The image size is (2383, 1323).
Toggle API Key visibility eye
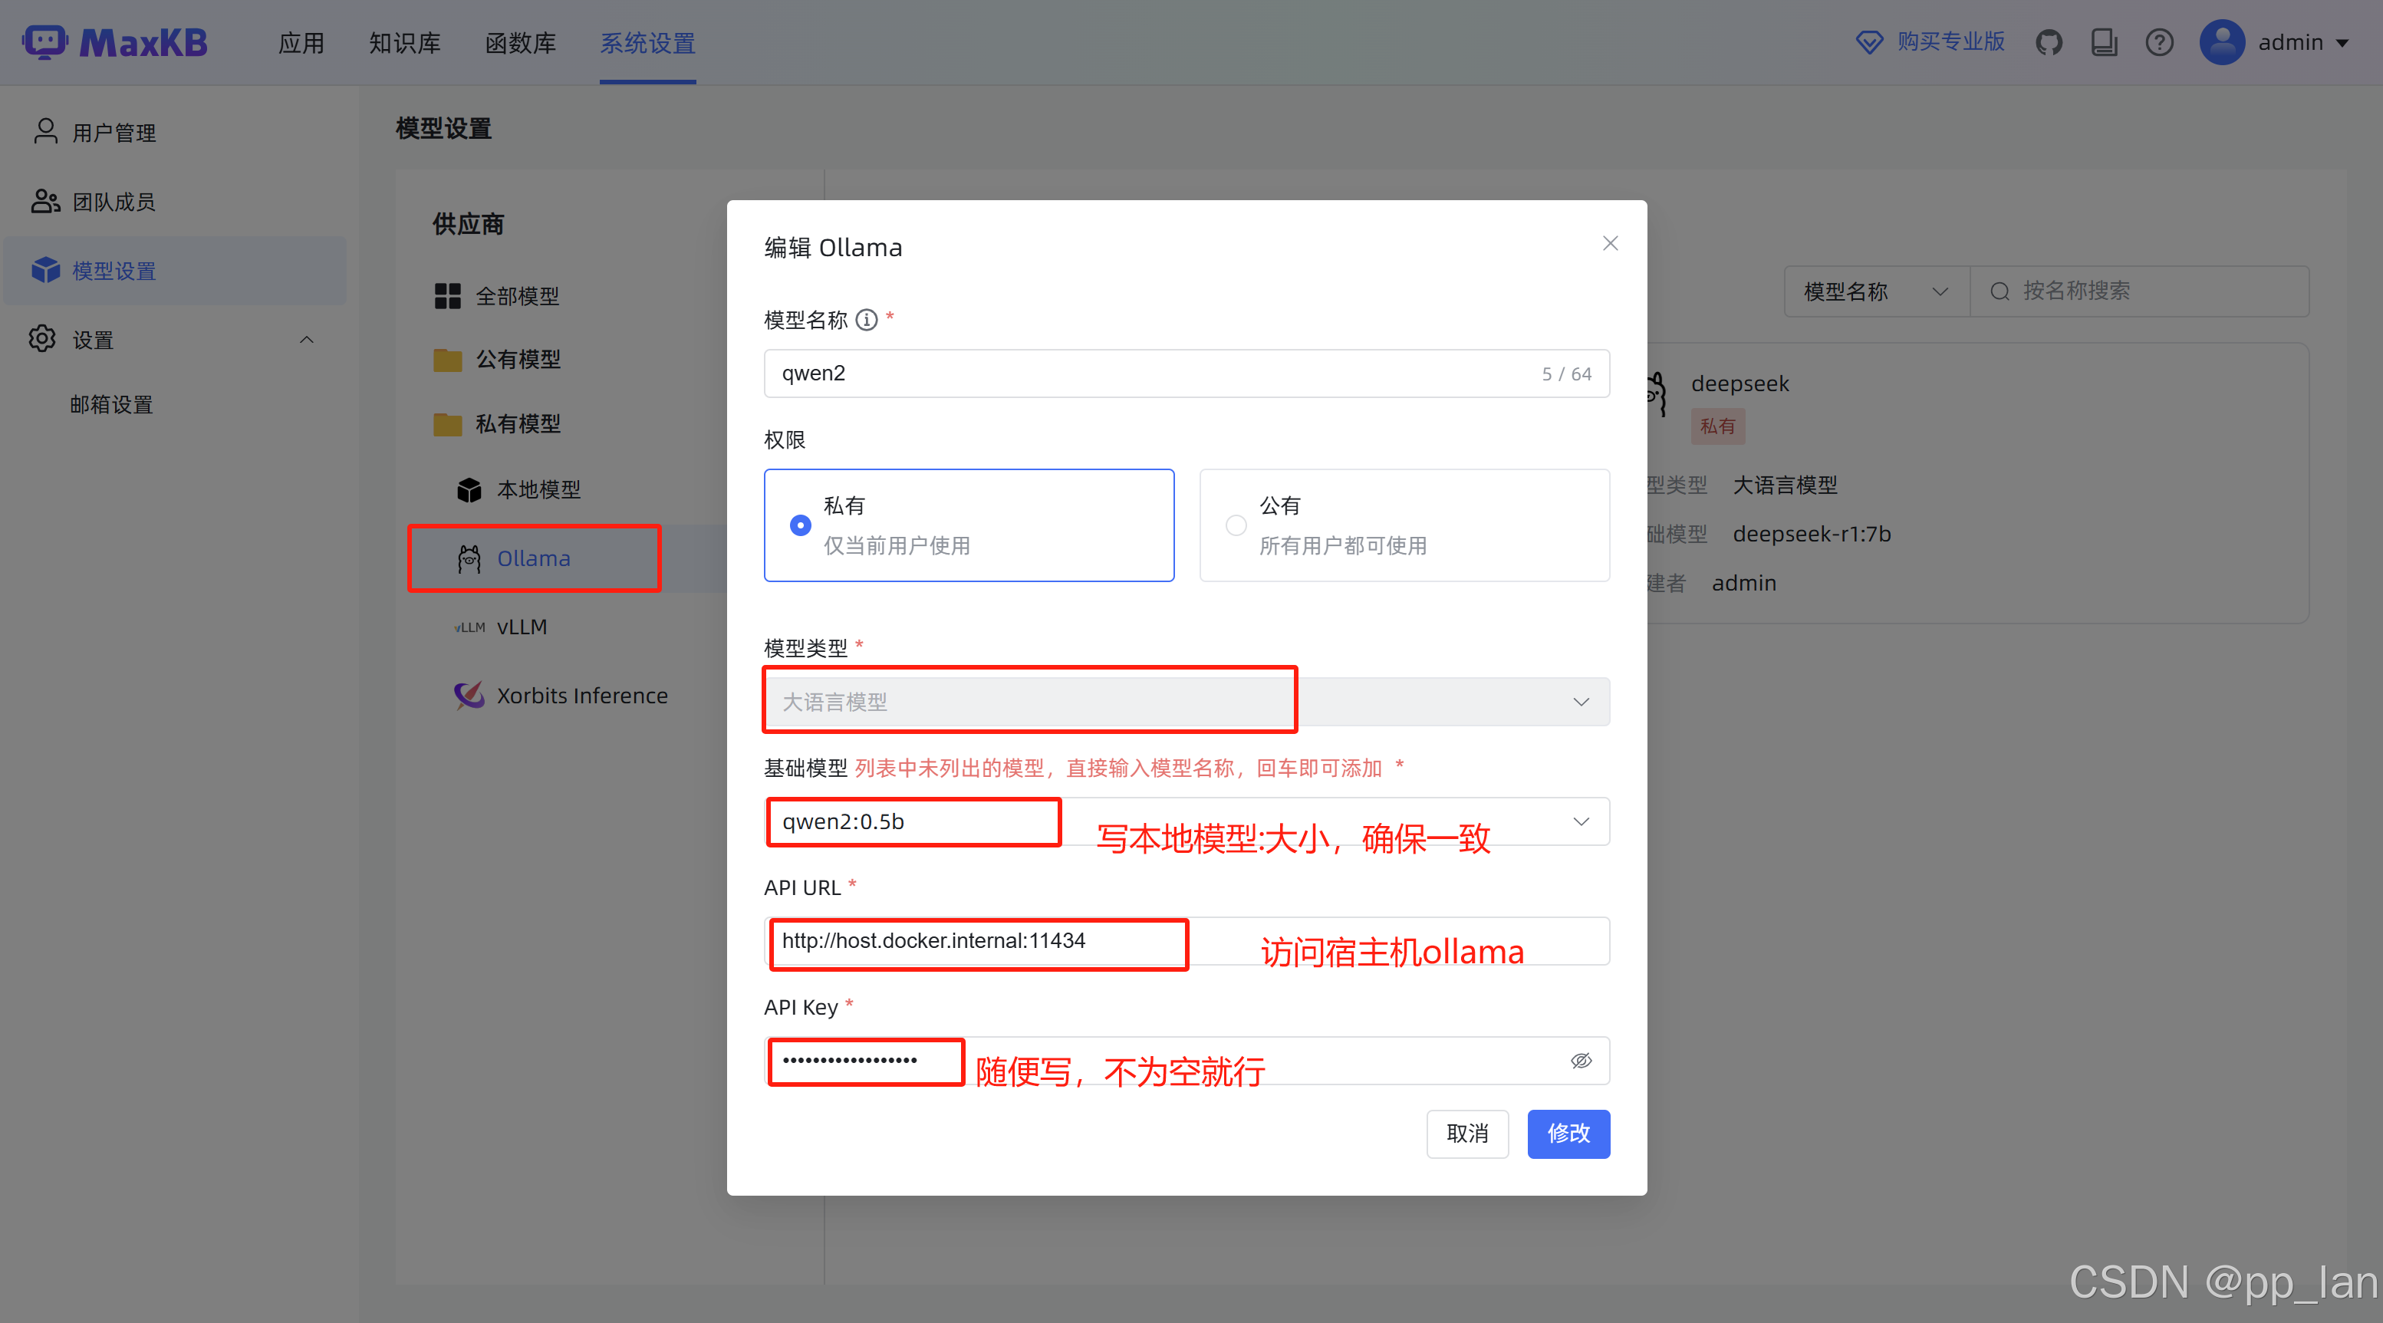click(1581, 1060)
